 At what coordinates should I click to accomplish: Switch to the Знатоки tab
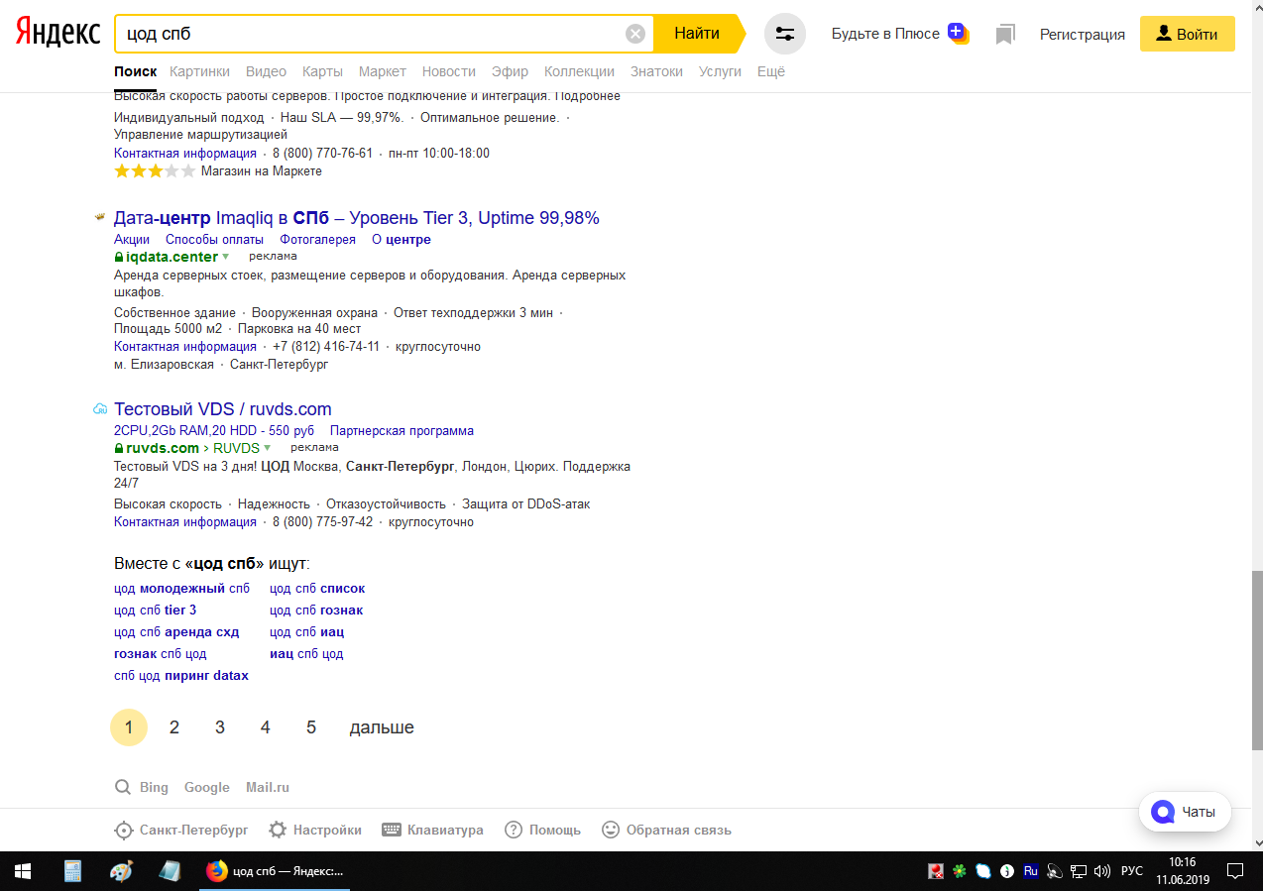pyautogui.click(x=656, y=71)
